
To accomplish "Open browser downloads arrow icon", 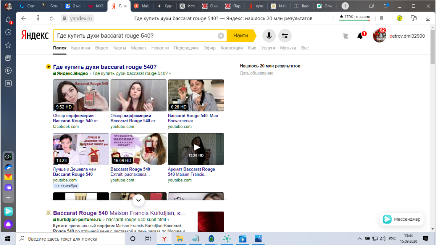I will point(428,18).
